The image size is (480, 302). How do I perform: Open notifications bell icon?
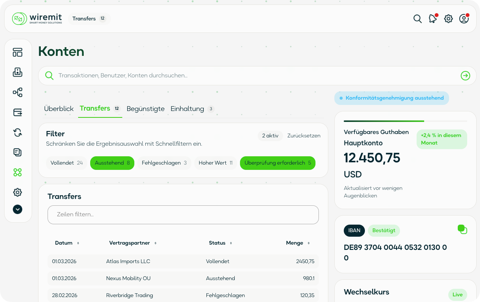tap(433, 18)
